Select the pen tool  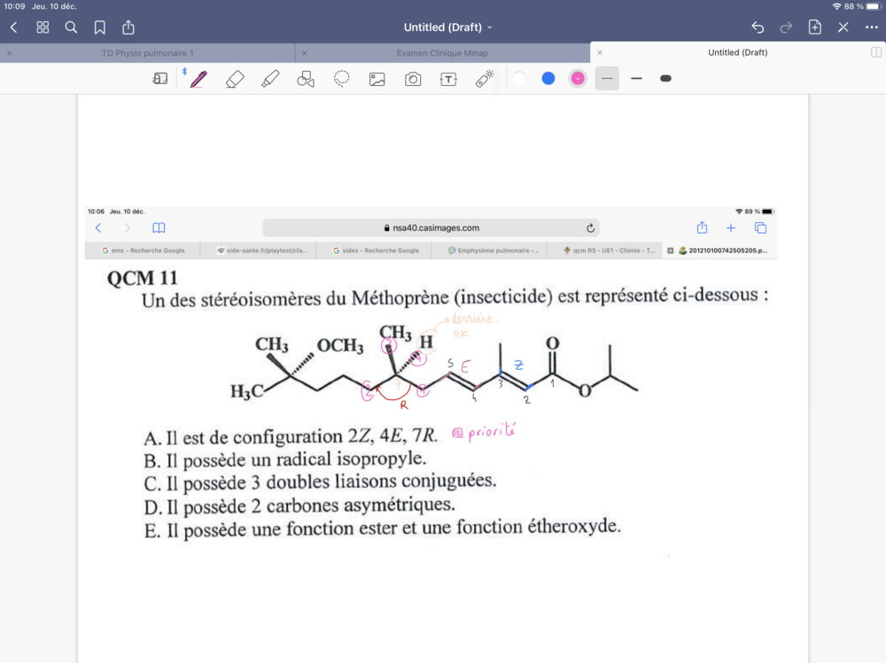click(x=198, y=79)
